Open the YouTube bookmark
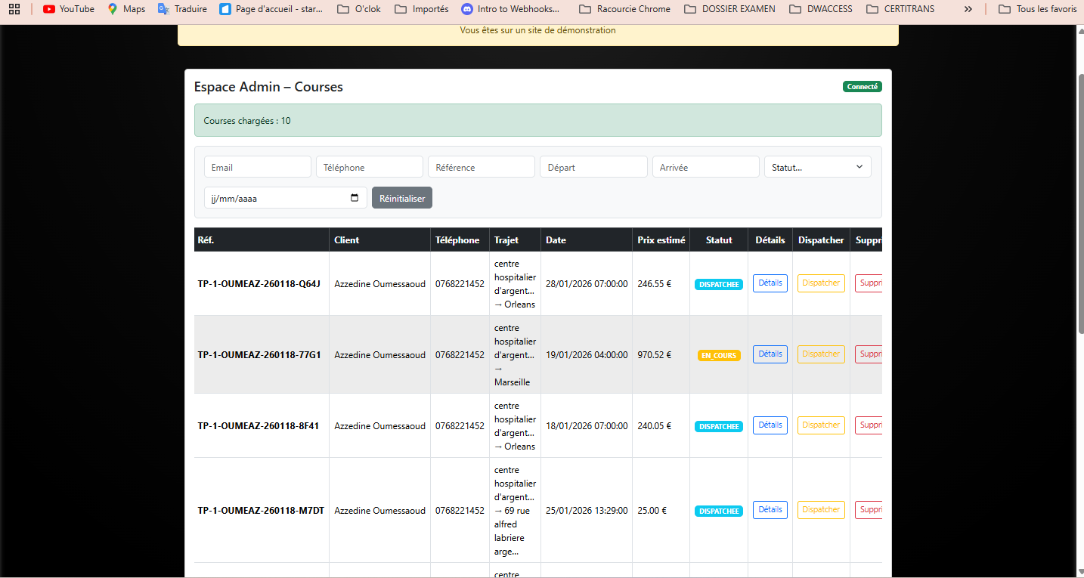1084x578 pixels. (x=68, y=8)
